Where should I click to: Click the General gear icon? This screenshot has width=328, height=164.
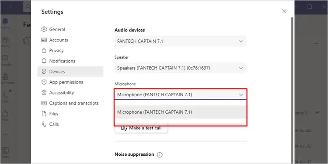click(x=44, y=29)
